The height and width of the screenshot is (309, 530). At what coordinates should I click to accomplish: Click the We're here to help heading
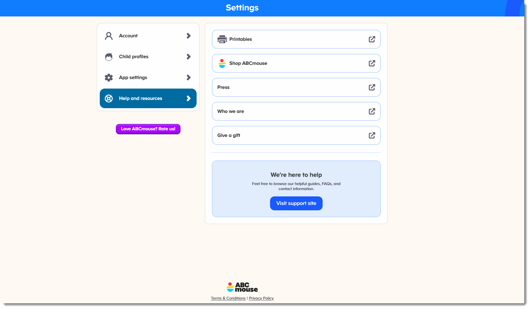[x=296, y=175]
